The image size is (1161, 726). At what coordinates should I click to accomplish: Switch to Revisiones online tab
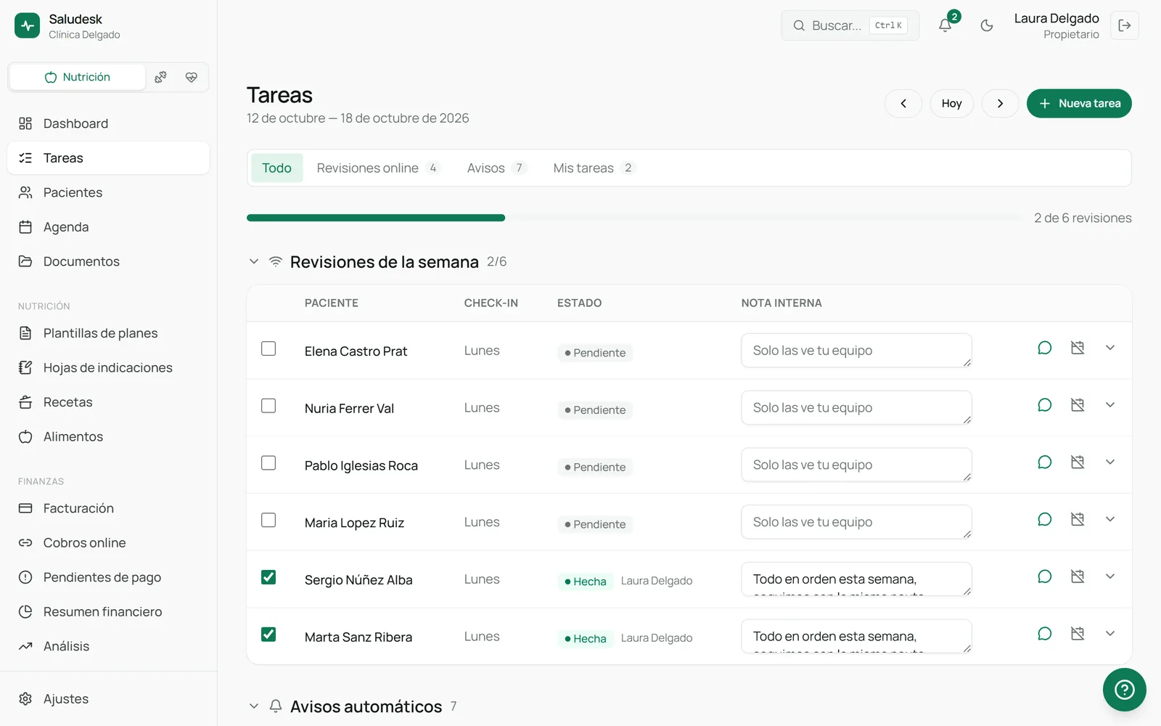coord(378,168)
